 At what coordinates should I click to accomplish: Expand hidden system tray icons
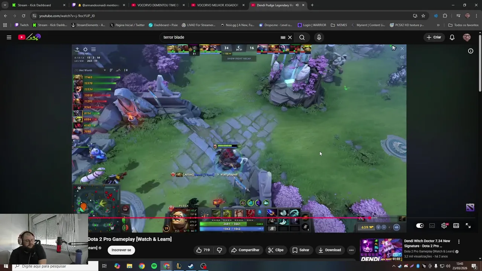tap(394, 266)
